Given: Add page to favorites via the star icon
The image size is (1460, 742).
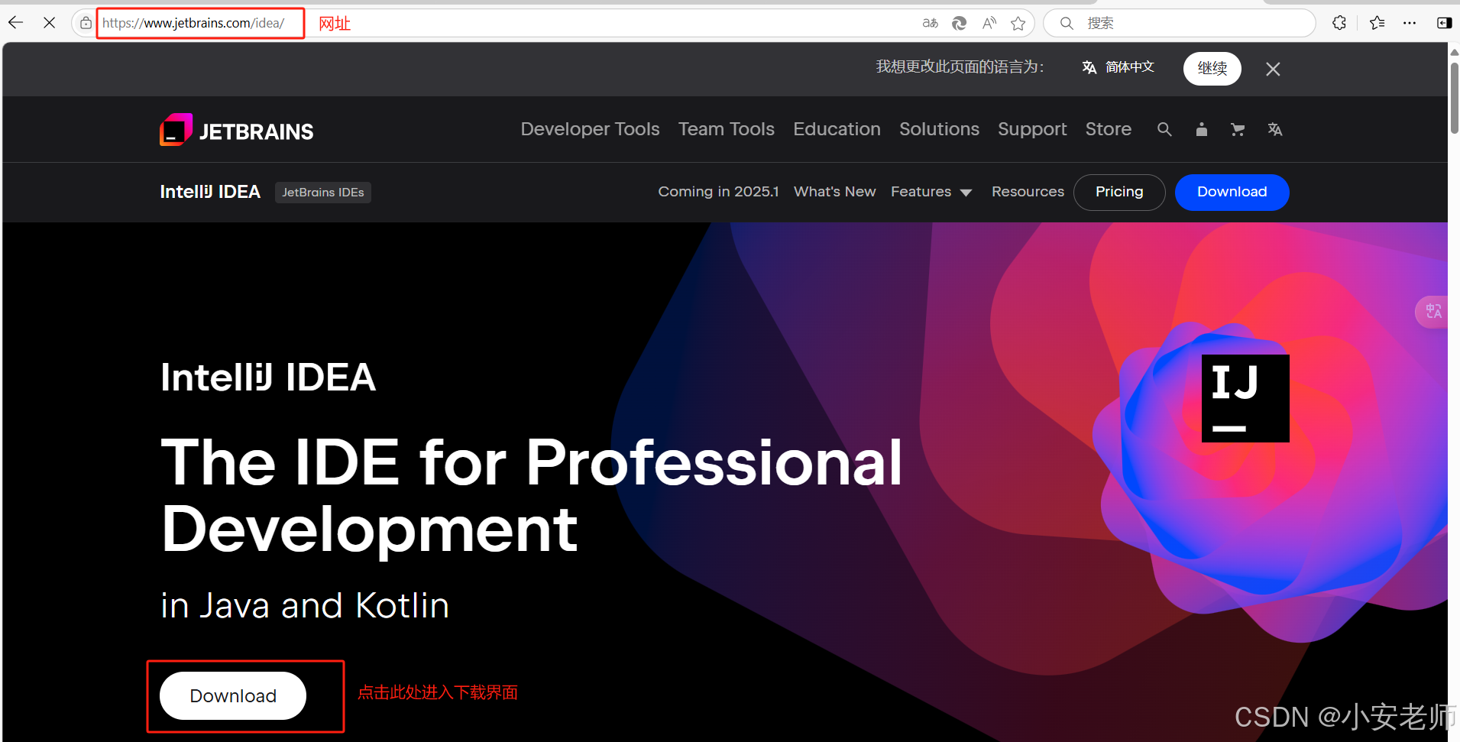Looking at the screenshot, I should [x=1018, y=23].
